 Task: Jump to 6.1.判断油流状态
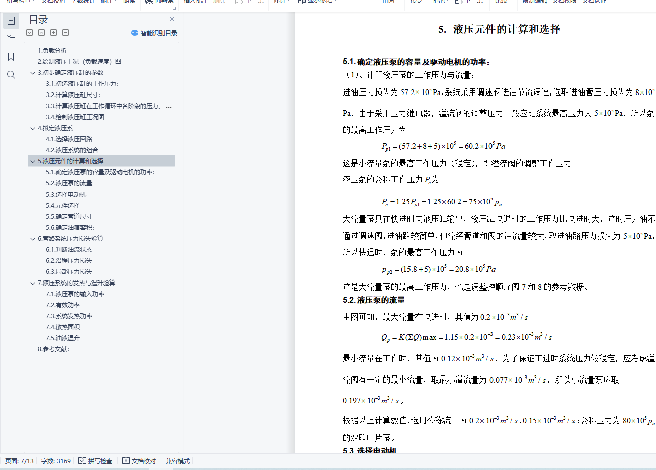(69, 250)
